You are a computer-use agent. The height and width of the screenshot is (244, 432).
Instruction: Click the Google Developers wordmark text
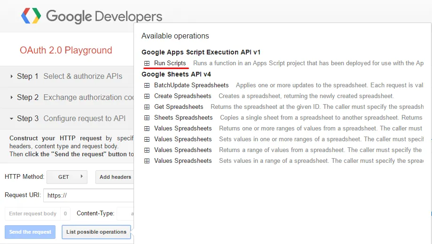coord(104,16)
